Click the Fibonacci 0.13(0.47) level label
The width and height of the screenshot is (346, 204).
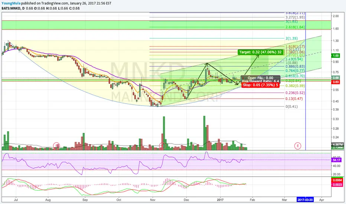click(x=294, y=99)
